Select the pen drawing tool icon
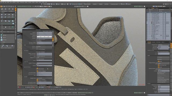The image size is (172, 96). point(3,46)
